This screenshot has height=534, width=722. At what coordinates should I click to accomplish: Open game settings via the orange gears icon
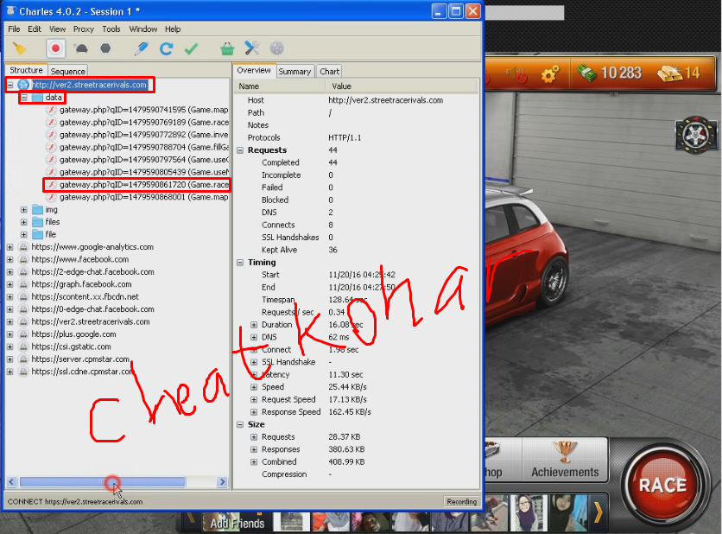point(550,73)
